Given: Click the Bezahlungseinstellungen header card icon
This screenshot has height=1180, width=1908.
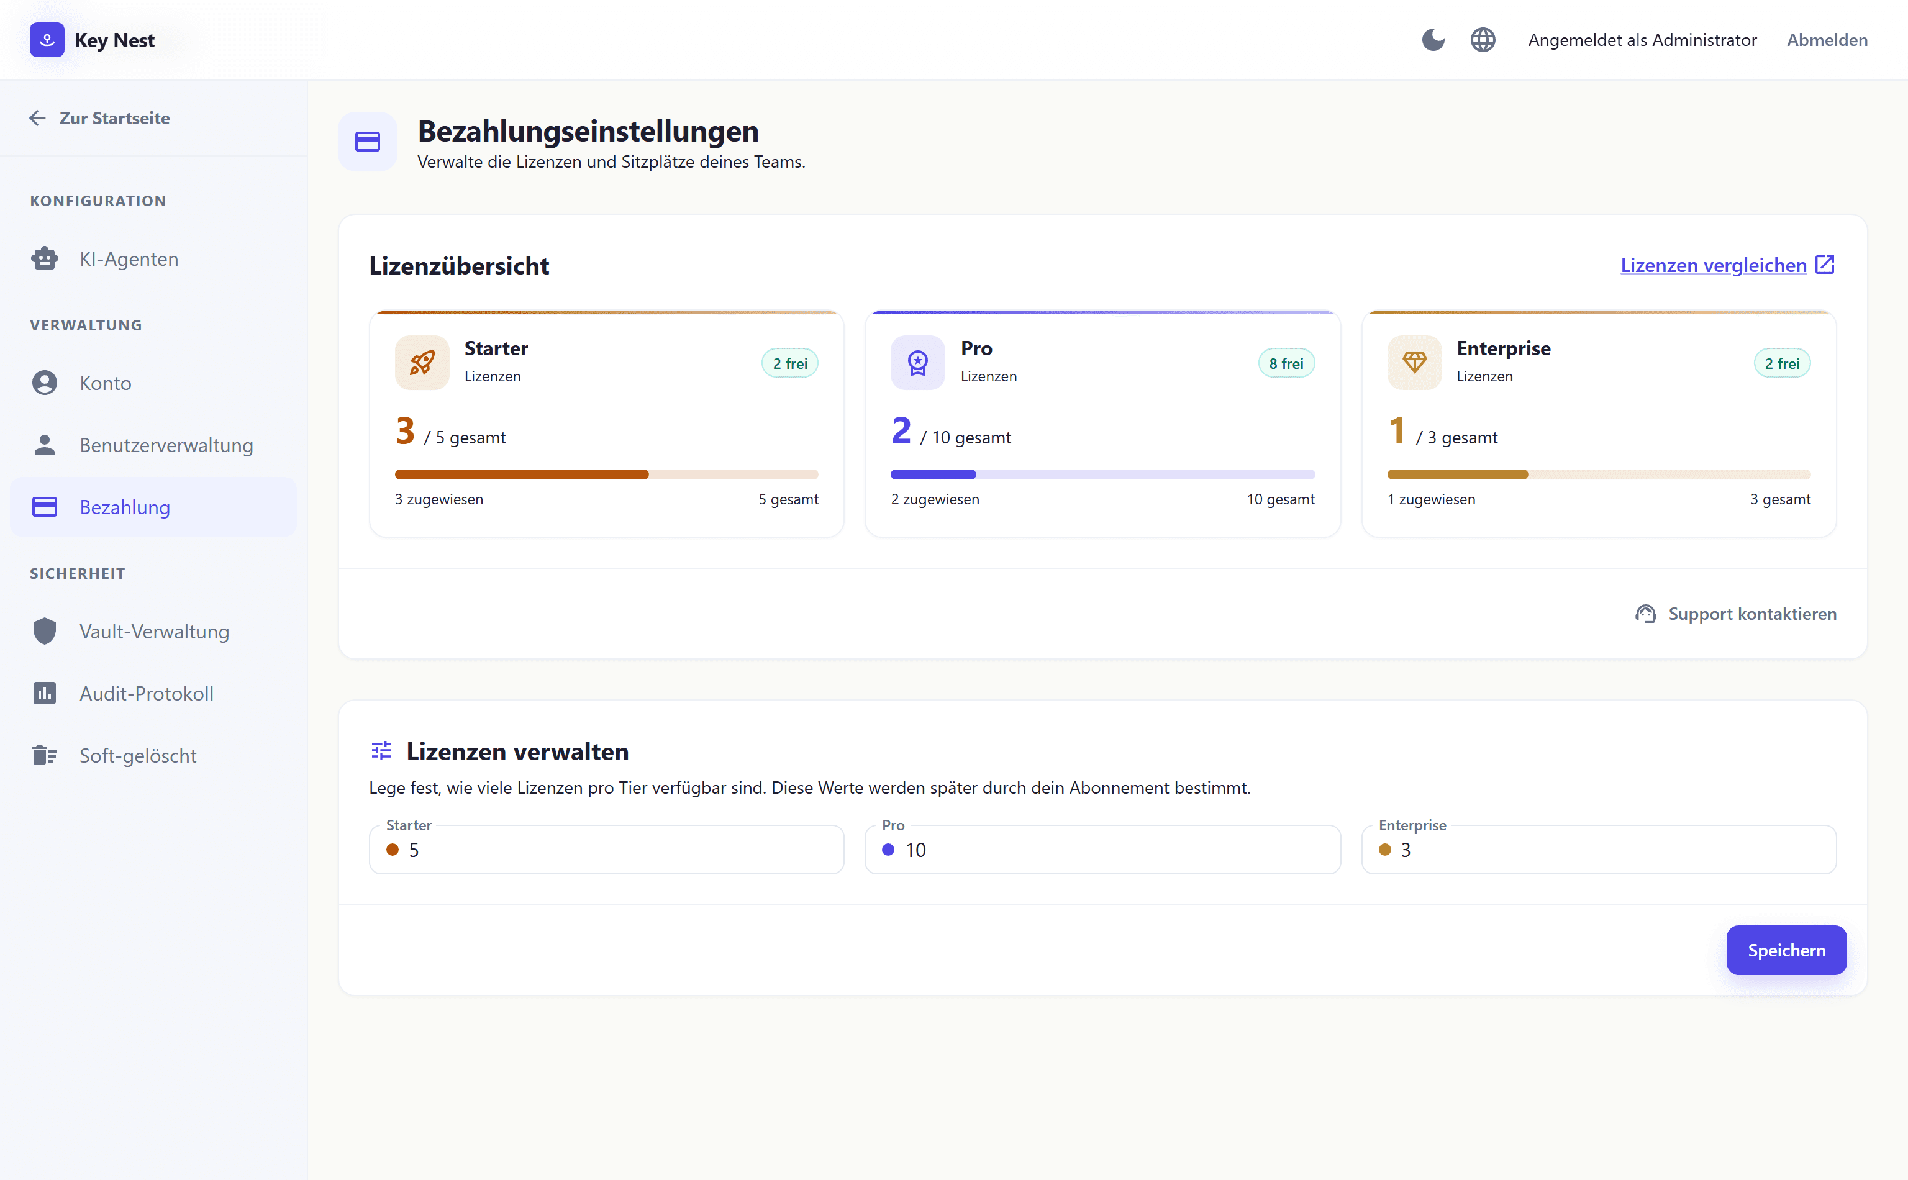Looking at the screenshot, I should [368, 141].
